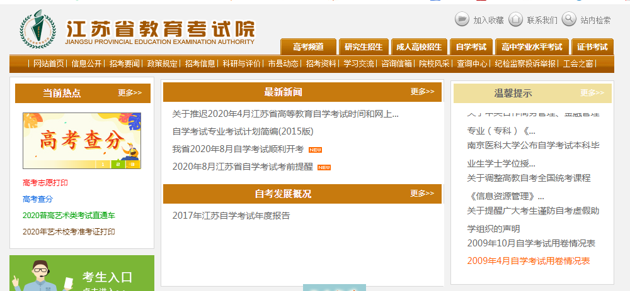Open 2020普高艺术类考试直通车 link
The width and height of the screenshot is (630, 291).
[69, 216]
